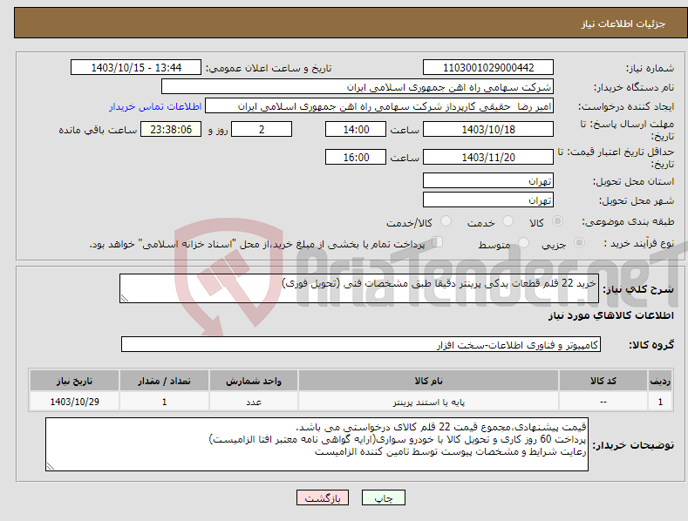The height and width of the screenshot is (521, 688).
Task: Click the چاپ print button
Action: pyautogui.click(x=384, y=497)
